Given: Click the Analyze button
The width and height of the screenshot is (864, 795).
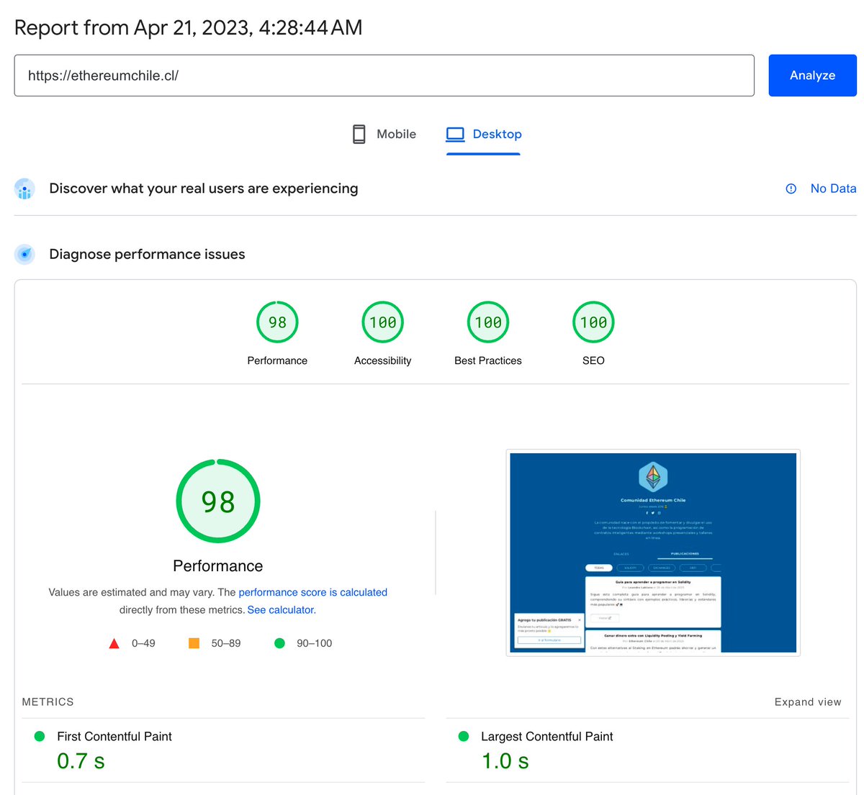Looking at the screenshot, I should [812, 76].
